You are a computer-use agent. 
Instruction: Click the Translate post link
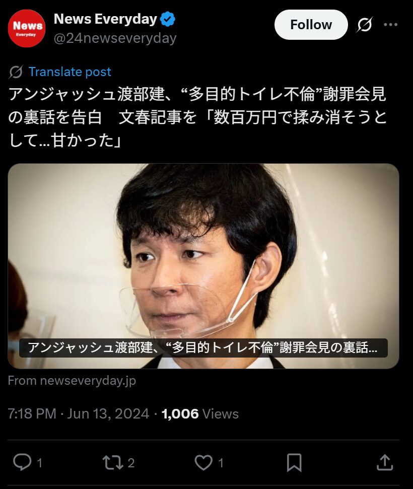coord(70,72)
